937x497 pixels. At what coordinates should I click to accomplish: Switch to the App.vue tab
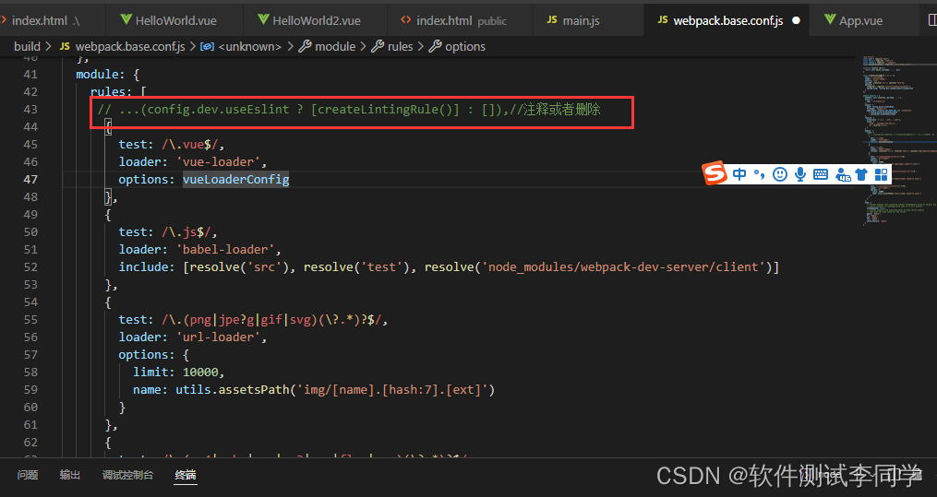tap(860, 20)
